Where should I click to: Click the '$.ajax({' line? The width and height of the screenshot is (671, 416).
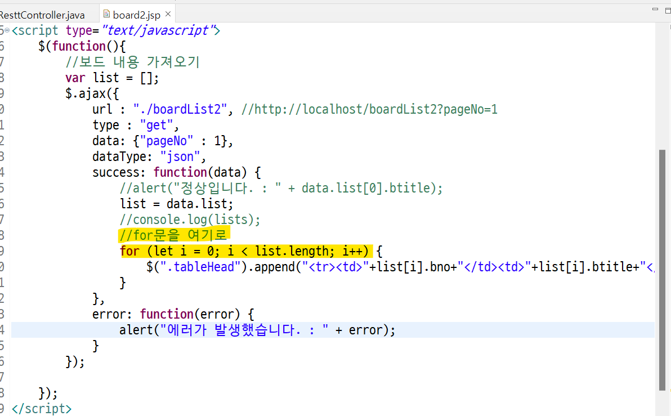[x=92, y=93]
